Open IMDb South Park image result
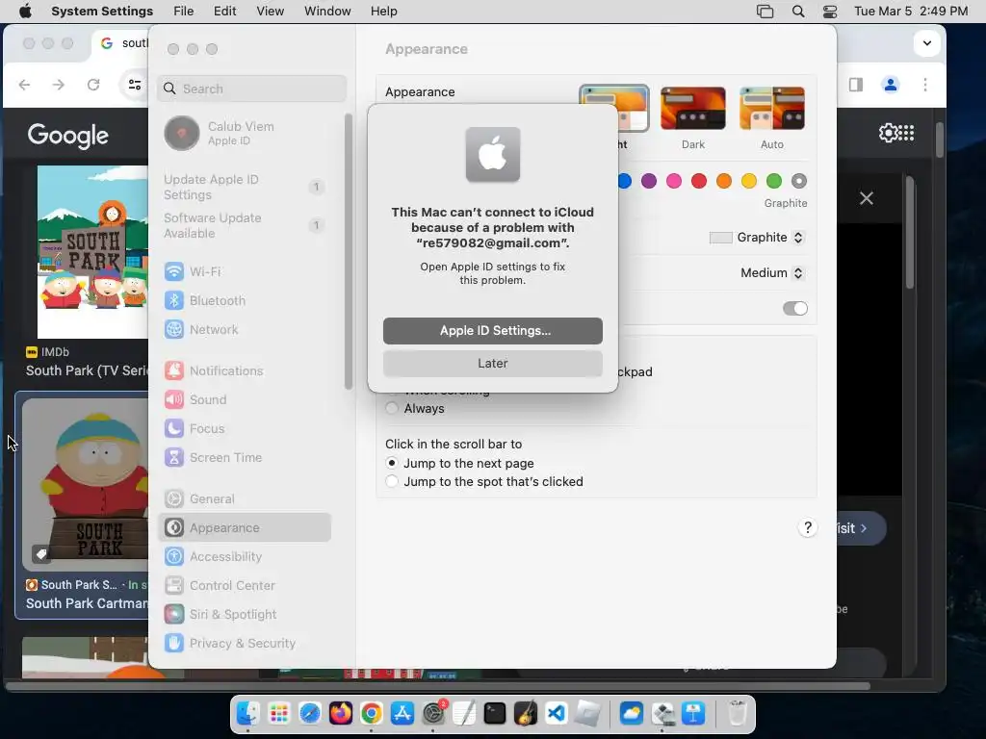Image resolution: width=986 pixels, height=739 pixels. click(x=92, y=252)
